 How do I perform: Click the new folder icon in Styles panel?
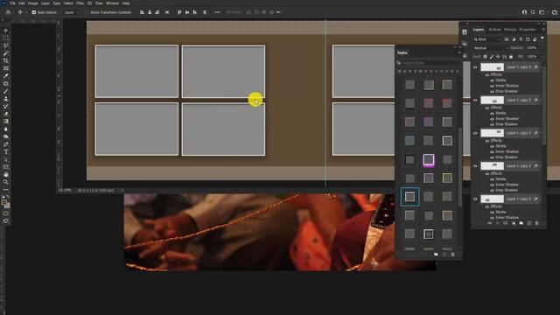(x=436, y=255)
